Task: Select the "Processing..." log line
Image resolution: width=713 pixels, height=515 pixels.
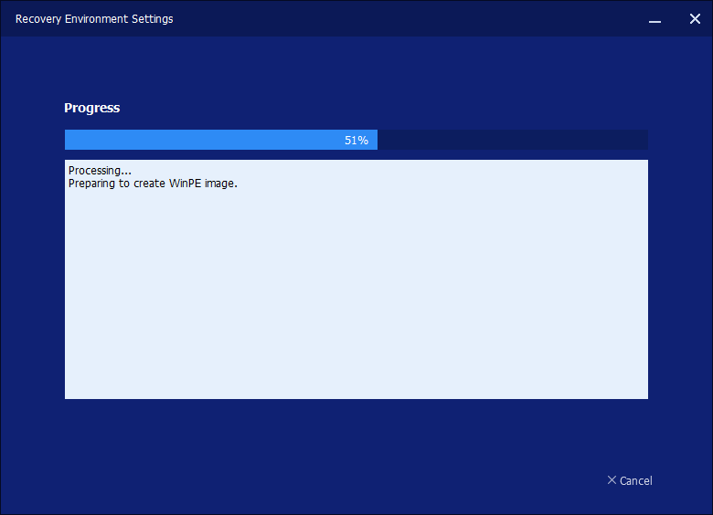Action: 100,171
